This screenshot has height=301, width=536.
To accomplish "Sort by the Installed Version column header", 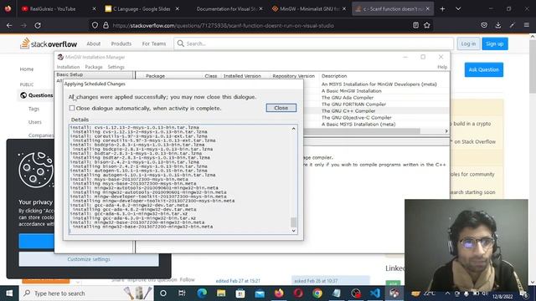I will 242,76.
